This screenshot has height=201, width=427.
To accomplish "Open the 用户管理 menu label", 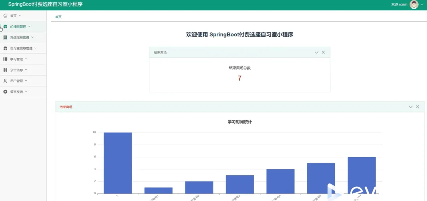I will coord(17,81).
